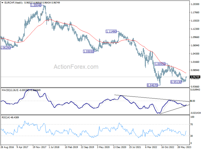The height and width of the screenshot is (150, 201).
Task: Select the 0.98940 price axis value
Action: click(195, 70)
